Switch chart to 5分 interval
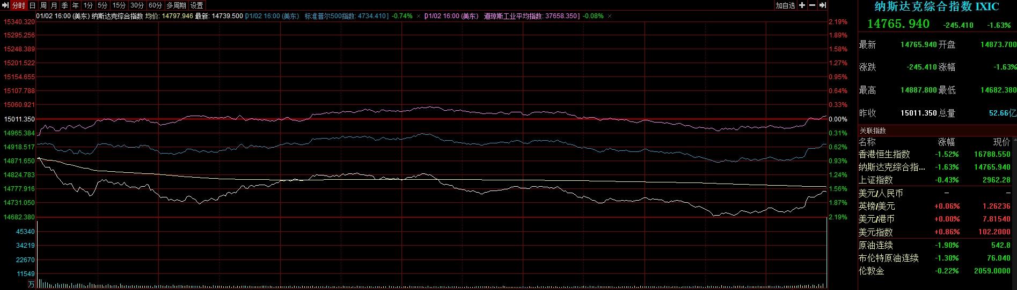This screenshot has width=1017, height=290. tap(103, 5)
